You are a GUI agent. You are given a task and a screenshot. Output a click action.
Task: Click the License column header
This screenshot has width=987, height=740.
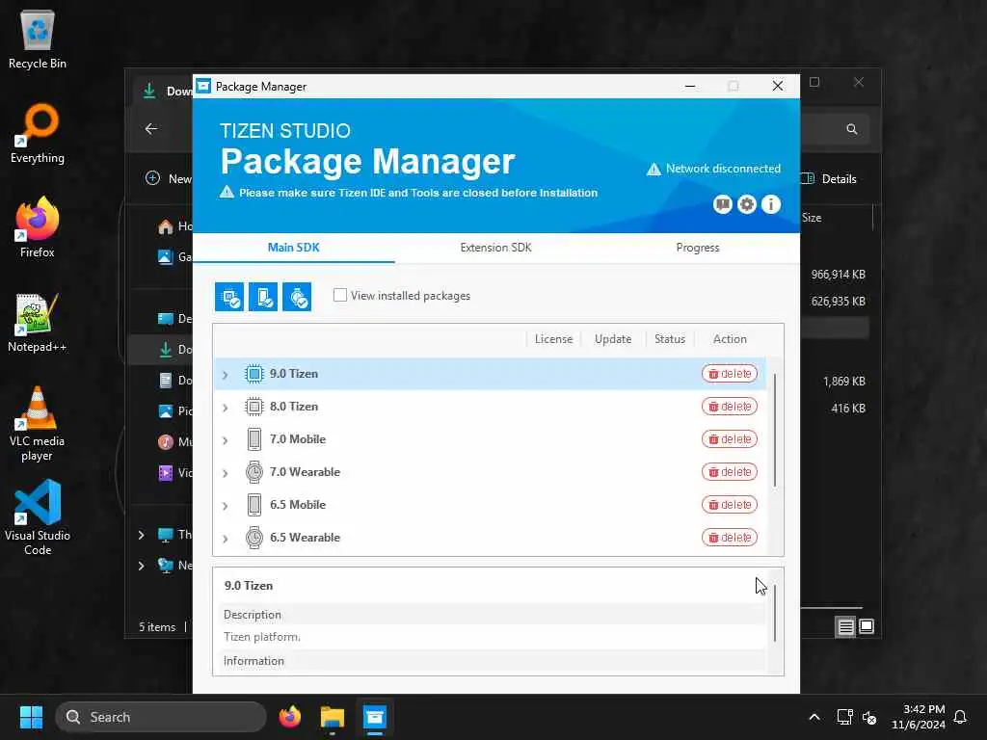(x=553, y=339)
